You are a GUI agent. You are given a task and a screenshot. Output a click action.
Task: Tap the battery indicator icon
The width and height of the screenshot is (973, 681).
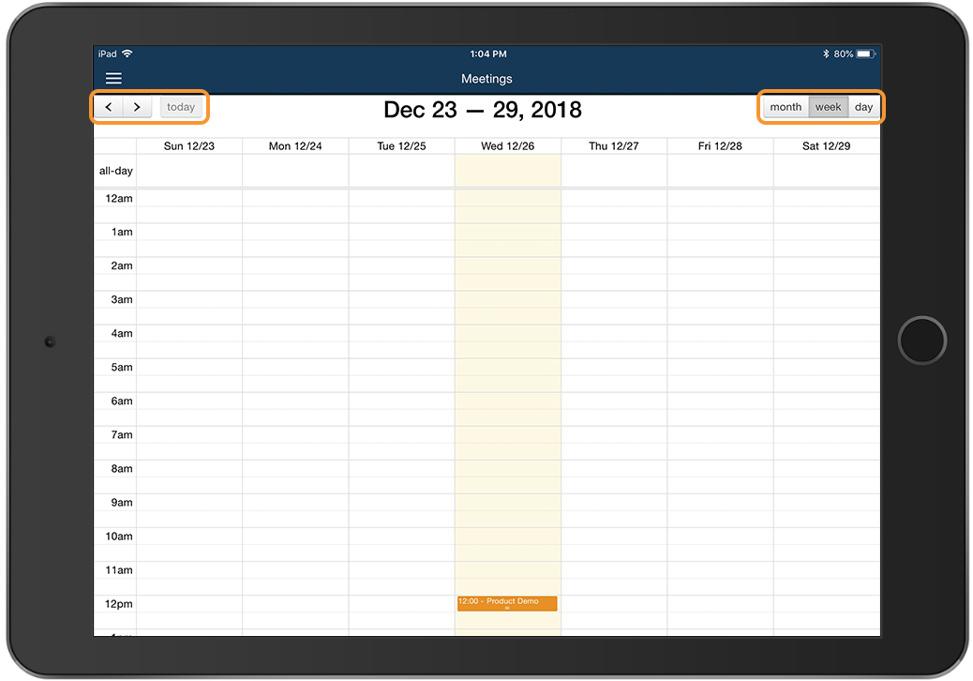(865, 54)
